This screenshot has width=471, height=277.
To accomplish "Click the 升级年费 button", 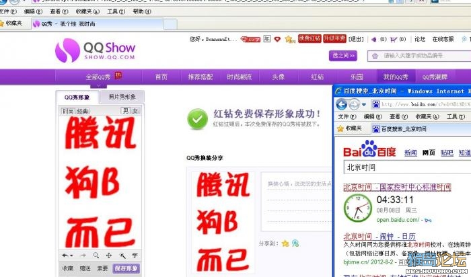I will pyautogui.click(x=334, y=38).
